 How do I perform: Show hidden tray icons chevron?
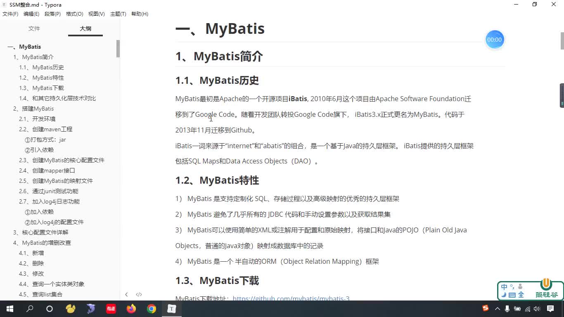[497, 309]
